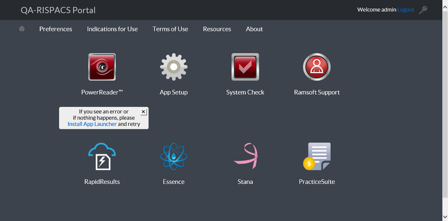The height and width of the screenshot is (221, 448).
Task: Open the Terms of Use page
Action: [170, 29]
